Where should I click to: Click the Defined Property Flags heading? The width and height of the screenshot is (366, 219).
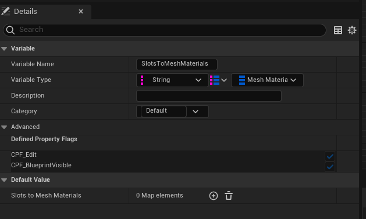(44, 139)
